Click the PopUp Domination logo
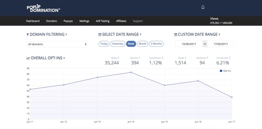The image size is (262, 129). 44,8
